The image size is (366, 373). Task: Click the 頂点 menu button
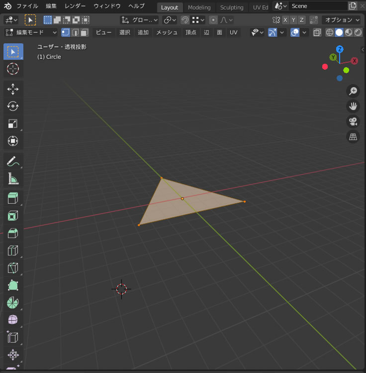191,32
